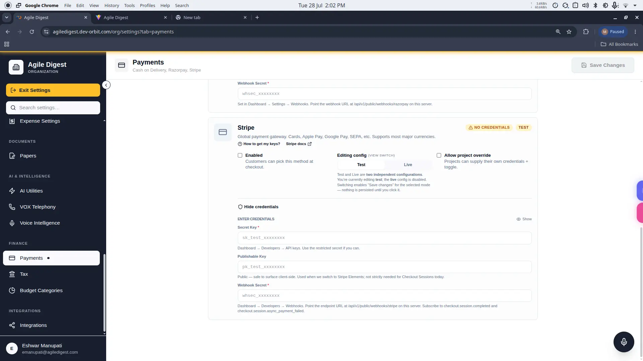Viewport: 643px width, 361px height.
Task: Expand the system tray dropdown arrow
Action: (x=635, y=5)
